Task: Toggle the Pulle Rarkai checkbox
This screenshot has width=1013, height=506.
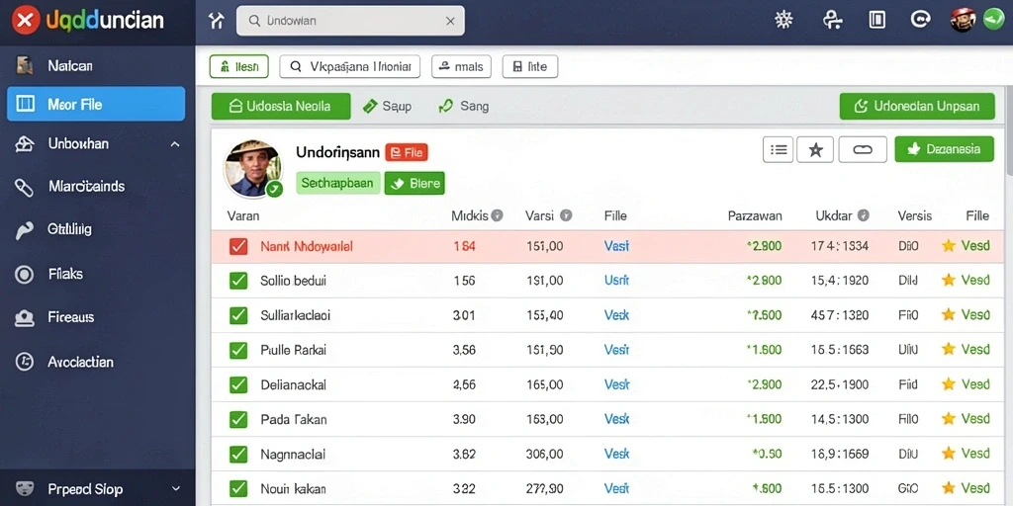Action: pos(238,350)
